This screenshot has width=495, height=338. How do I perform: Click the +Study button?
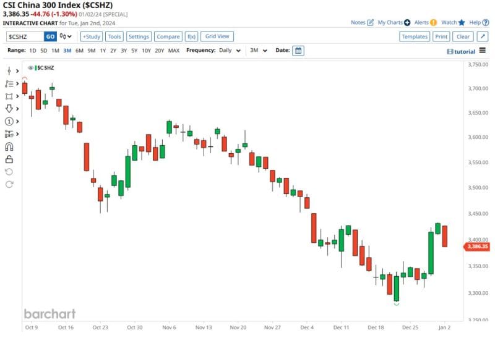tap(92, 36)
